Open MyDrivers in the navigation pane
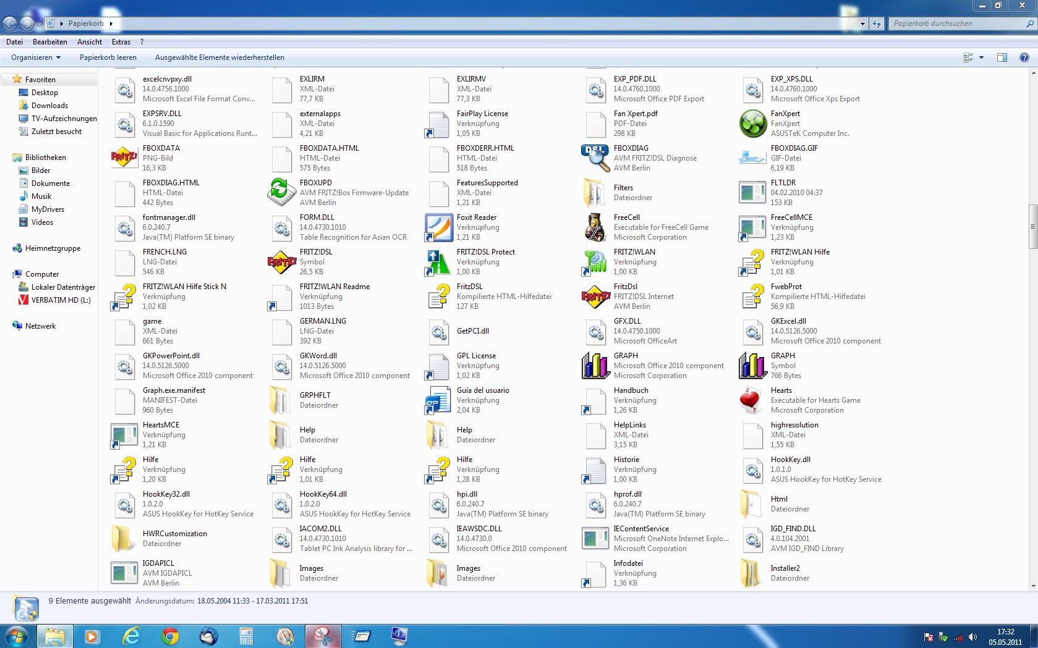This screenshot has width=1038, height=648. pyautogui.click(x=48, y=209)
